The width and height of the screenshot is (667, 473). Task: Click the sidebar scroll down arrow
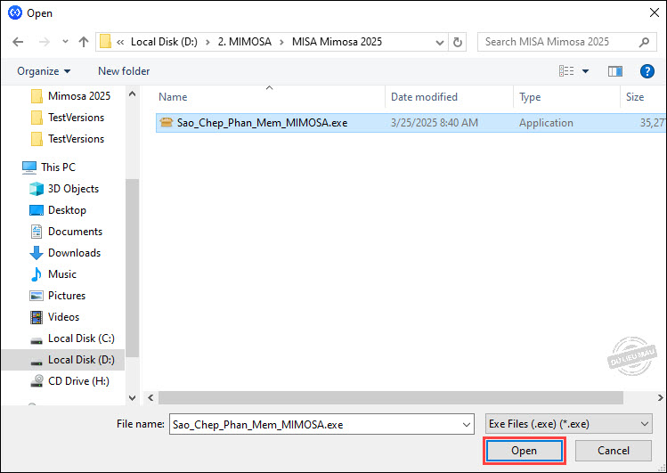click(133, 398)
